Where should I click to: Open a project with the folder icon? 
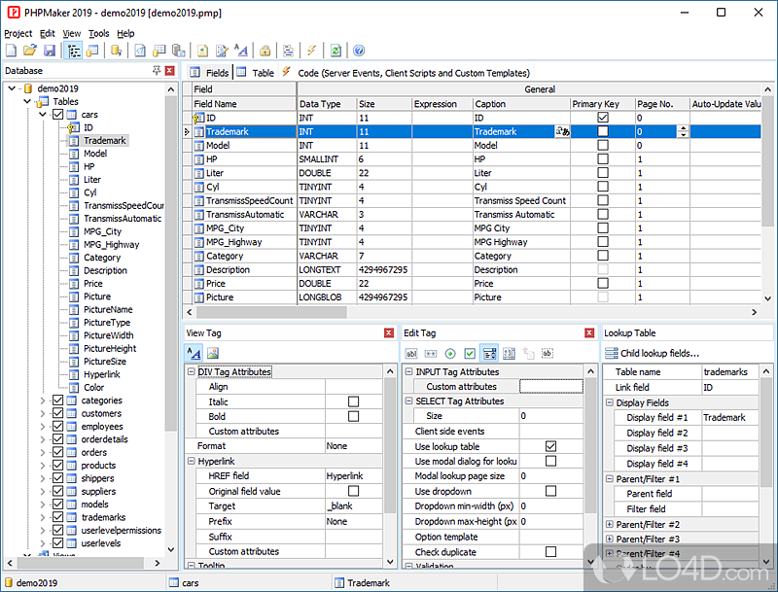coord(29,51)
